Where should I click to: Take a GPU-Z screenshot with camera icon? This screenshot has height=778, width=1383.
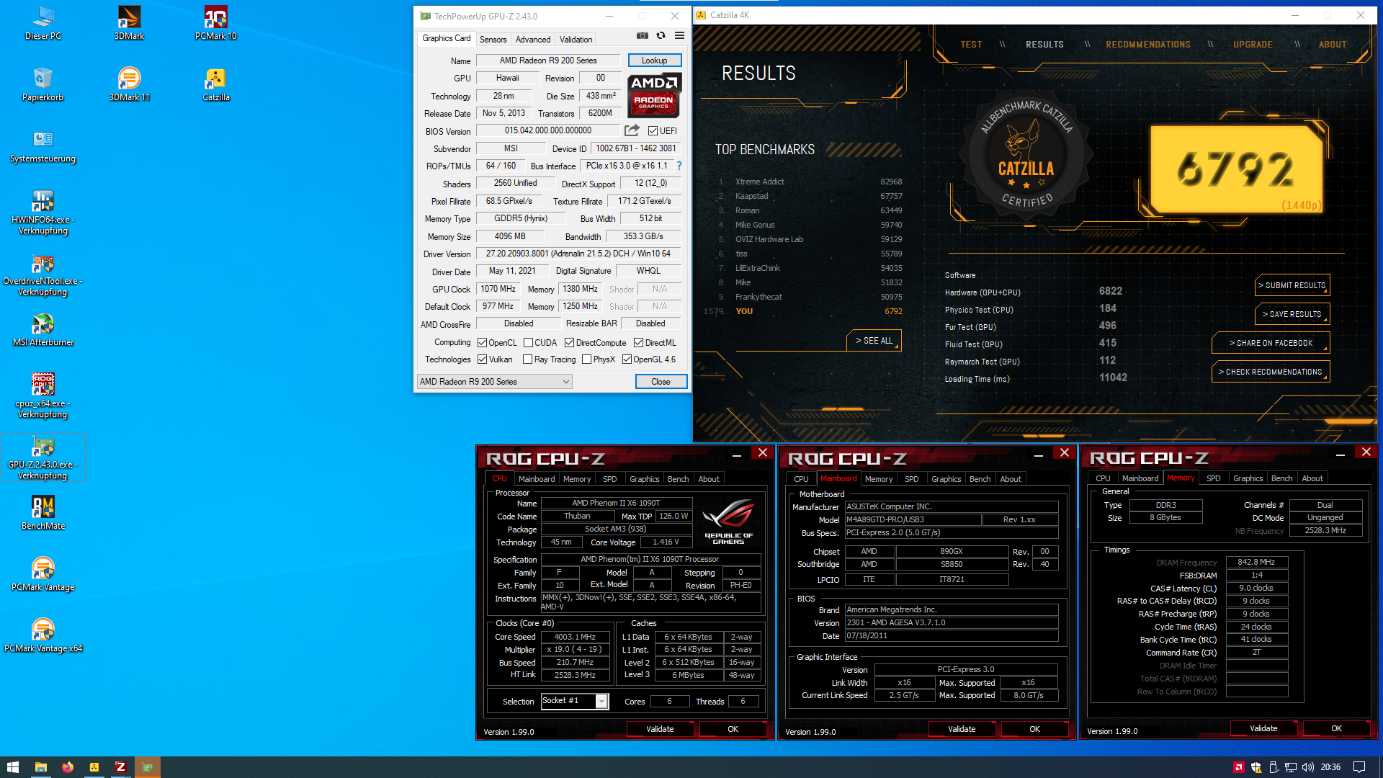[643, 35]
